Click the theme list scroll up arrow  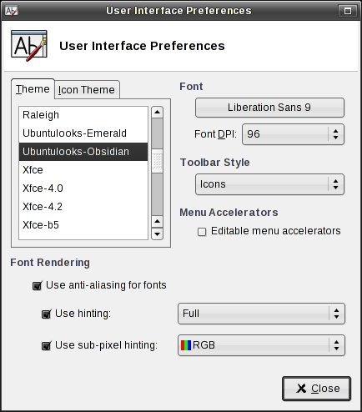coord(157,113)
